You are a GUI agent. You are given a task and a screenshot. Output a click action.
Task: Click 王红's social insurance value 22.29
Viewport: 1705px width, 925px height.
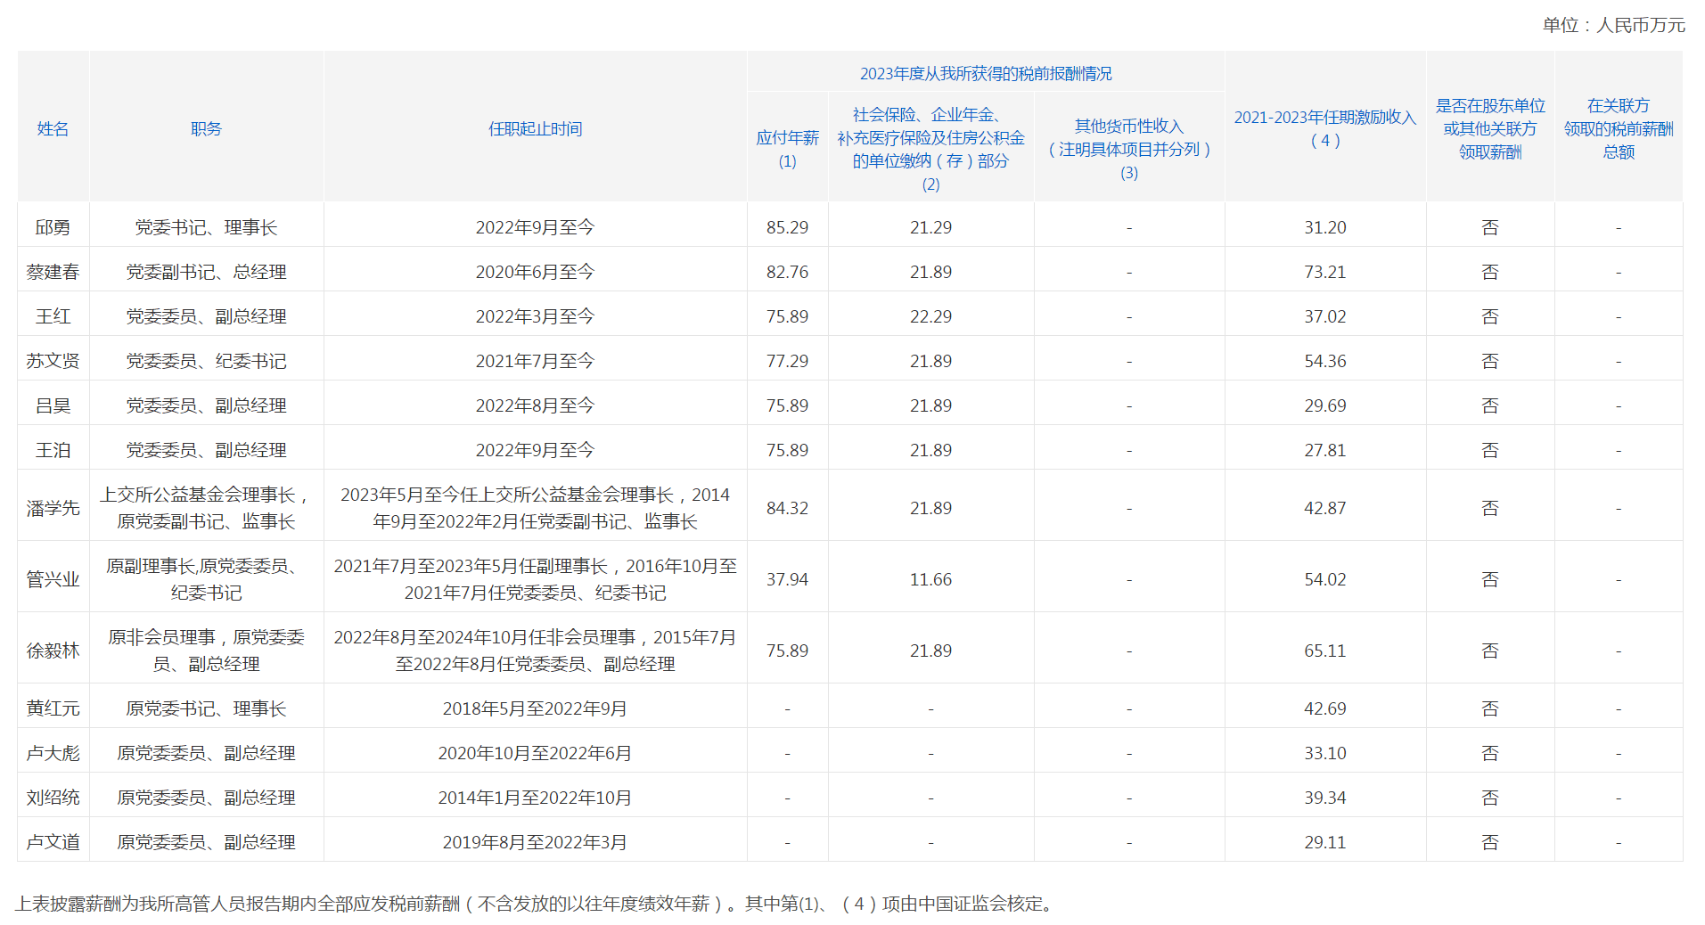(930, 316)
